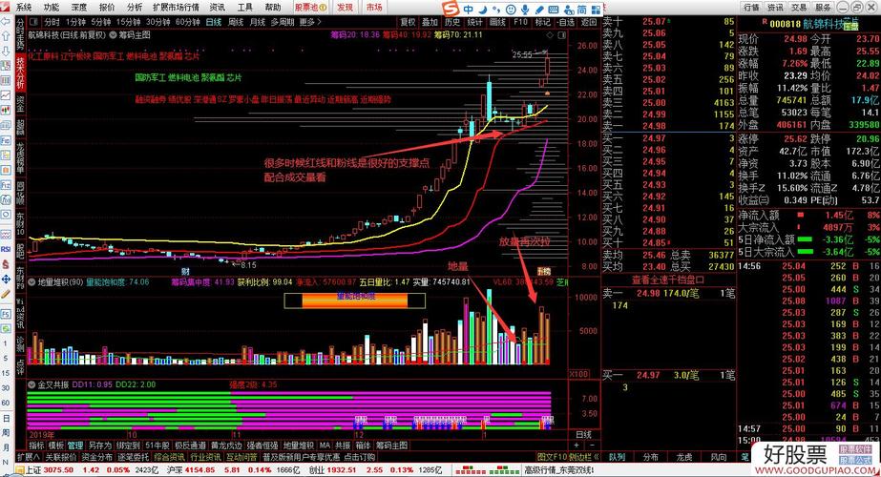The image size is (881, 477).
Task: Switch to 交易 tab at top right
Action: point(798,8)
